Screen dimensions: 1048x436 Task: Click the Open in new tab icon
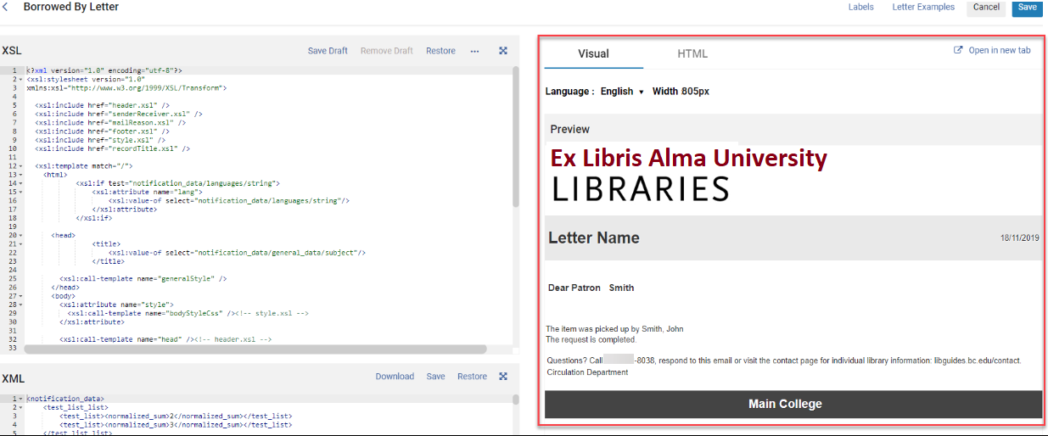[959, 50]
